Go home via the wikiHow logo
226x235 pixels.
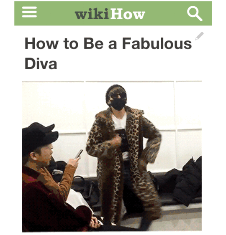tap(110, 14)
